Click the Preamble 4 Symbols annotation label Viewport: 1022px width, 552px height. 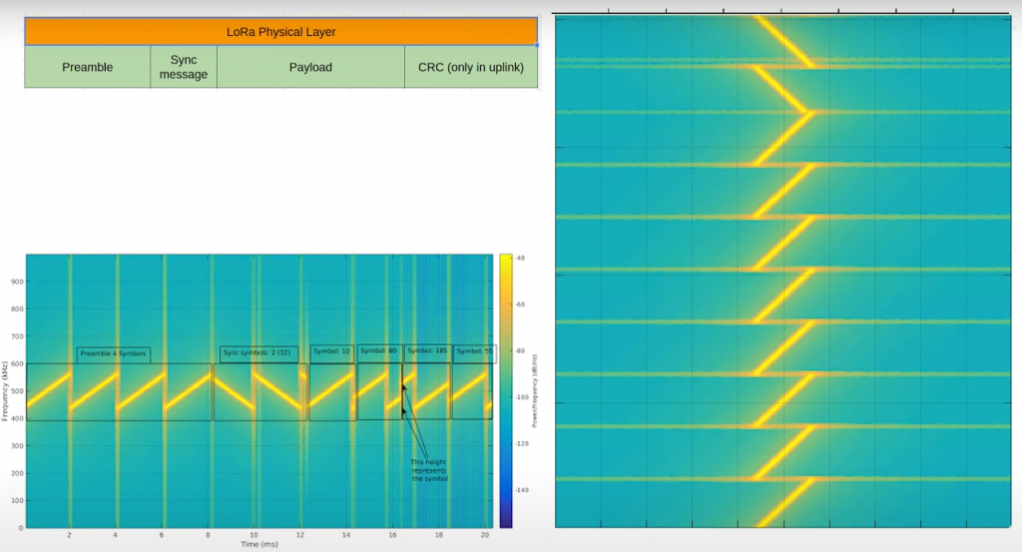click(113, 354)
